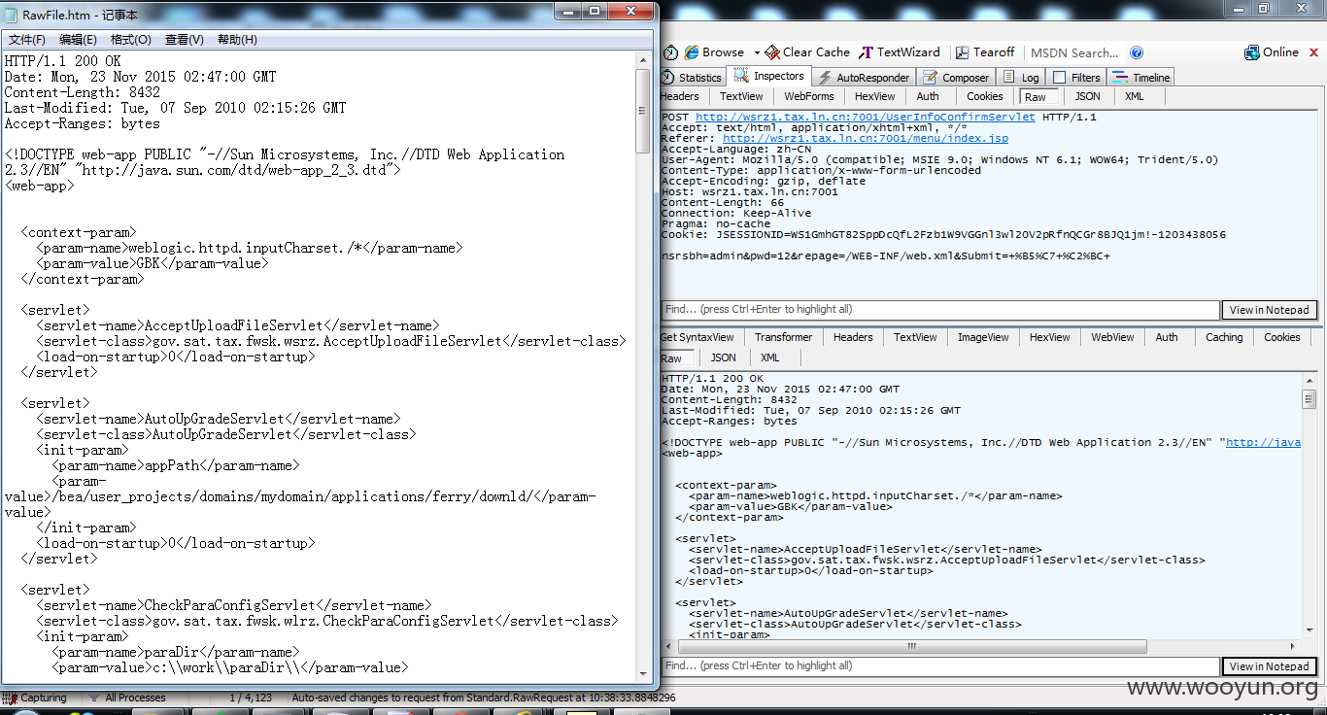Open the Transformer response tab

coord(783,337)
